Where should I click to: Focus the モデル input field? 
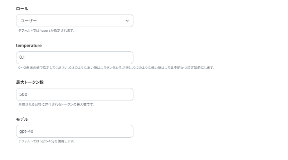coord(74,131)
